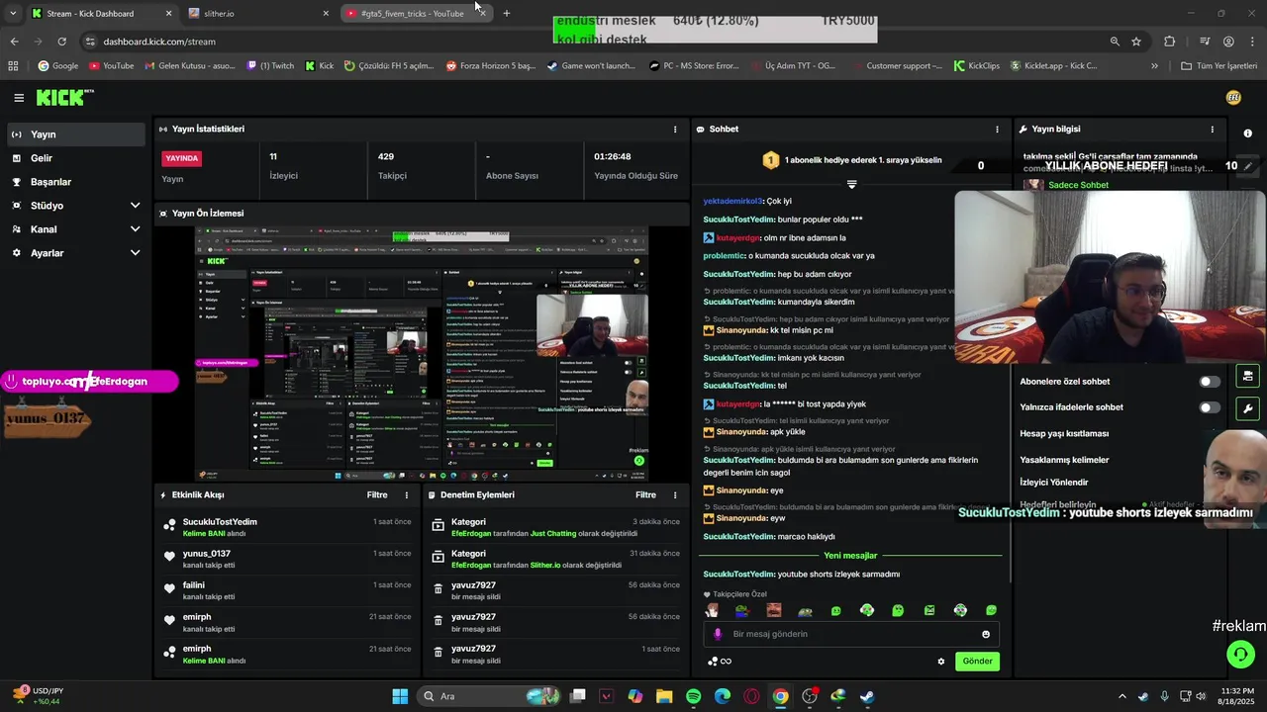Viewport: 1267px width, 712px height.
Task: Click Yasaklanmış kelimeler setting
Action: pyautogui.click(x=1064, y=460)
